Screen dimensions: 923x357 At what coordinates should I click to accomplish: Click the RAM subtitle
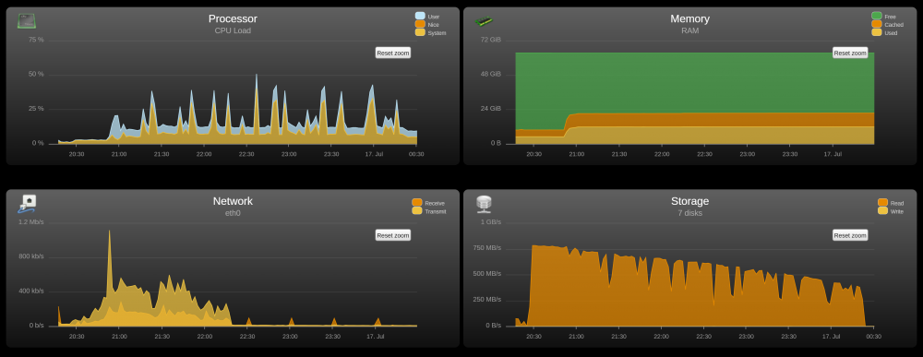click(689, 30)
